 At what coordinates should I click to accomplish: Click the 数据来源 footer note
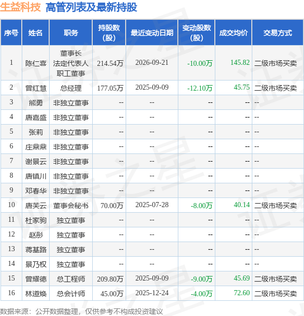click(x=81, y=311)
